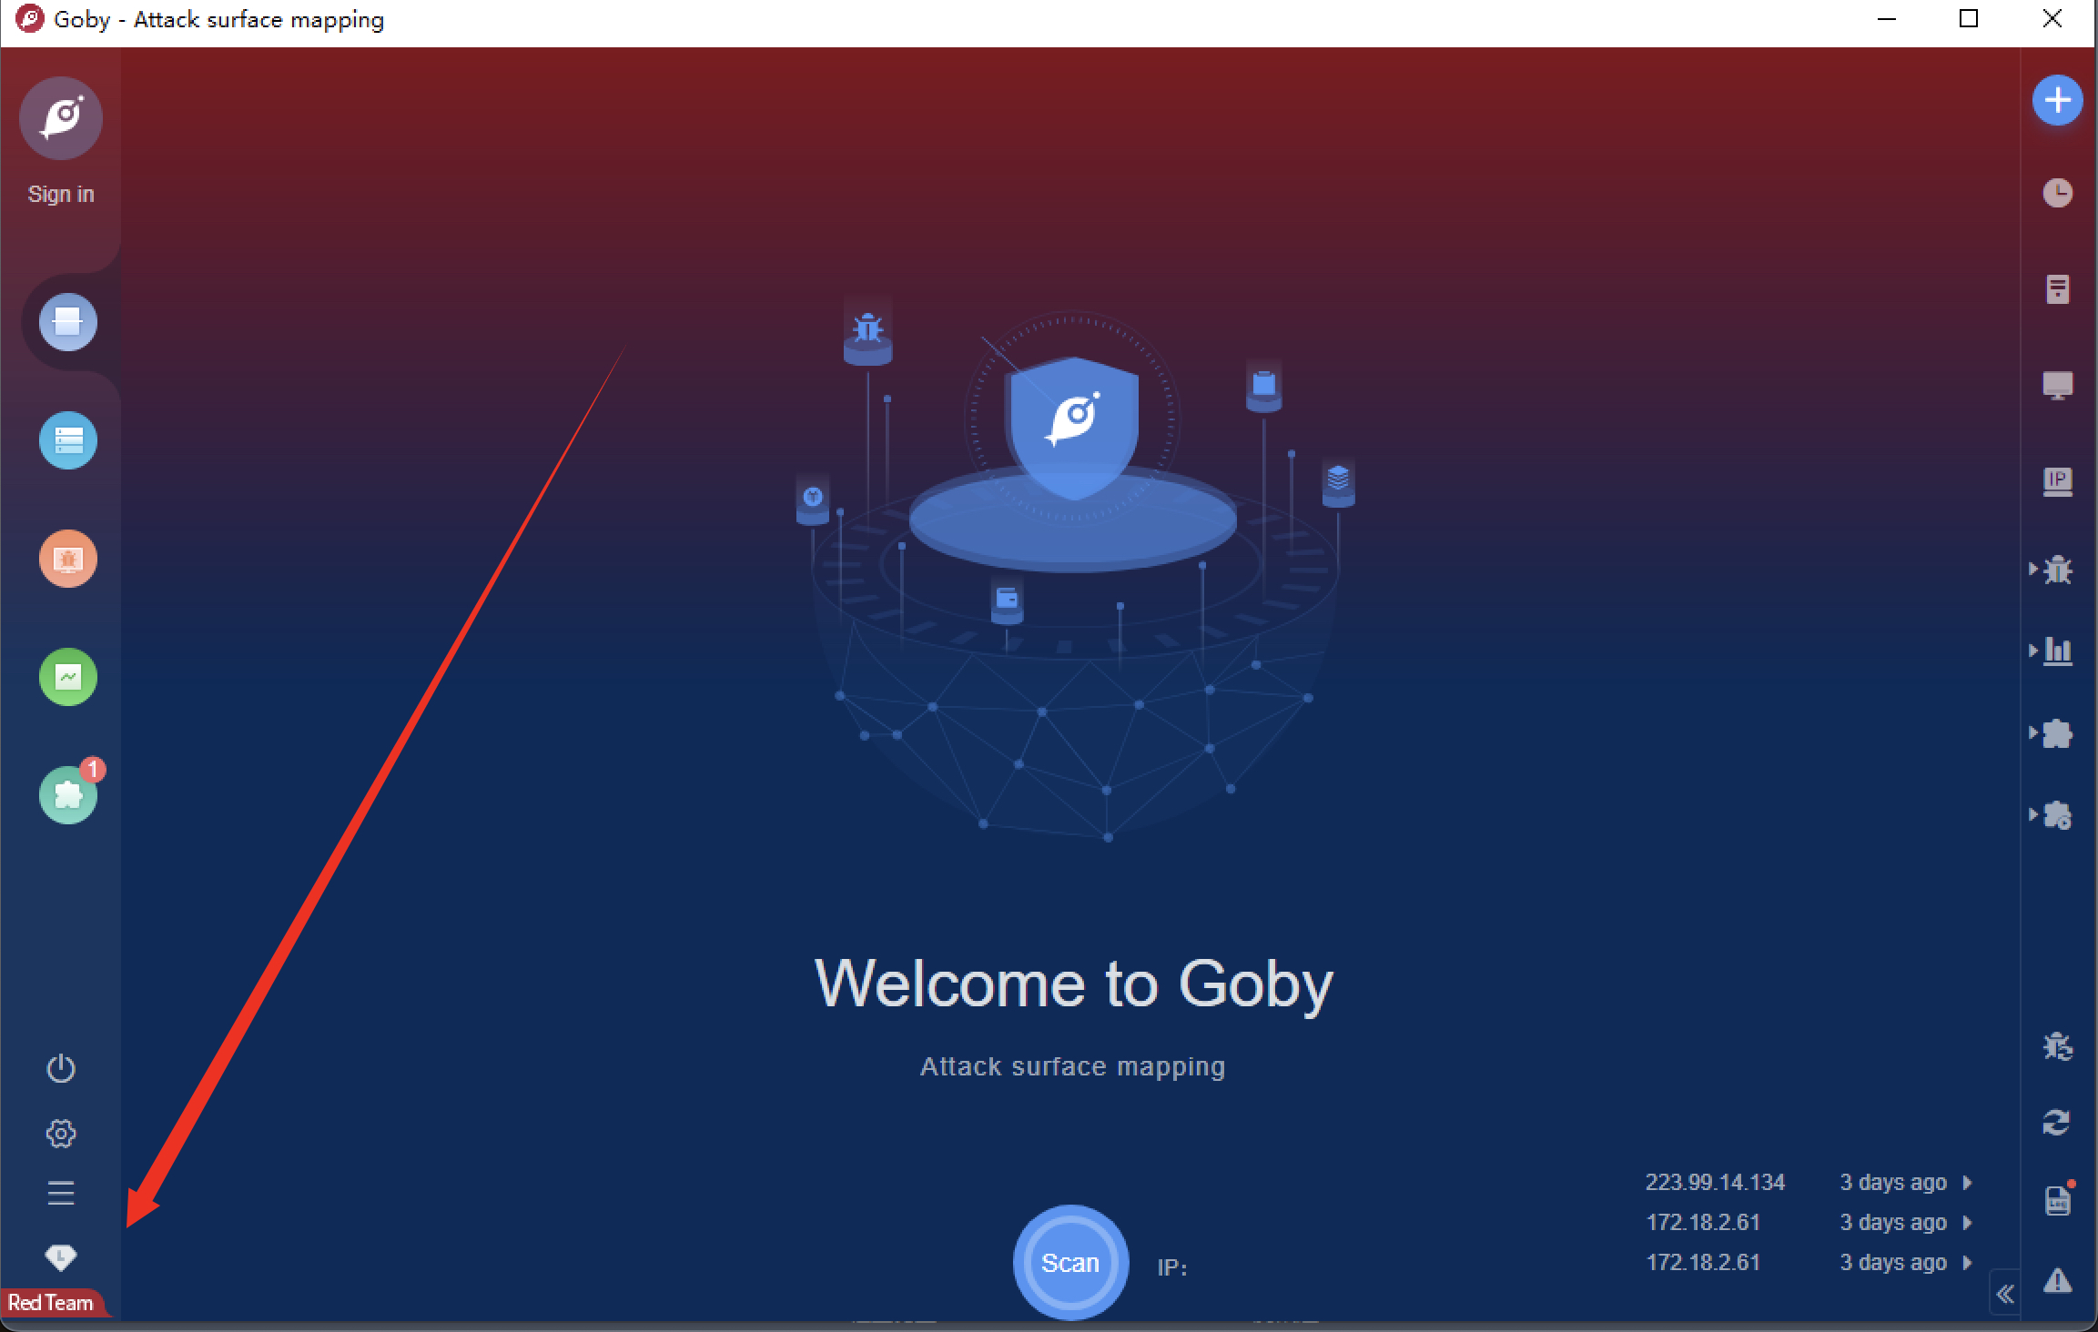Click Sign in under the avatar
The image size is (2098, 1332).
(x=61, y=194)
